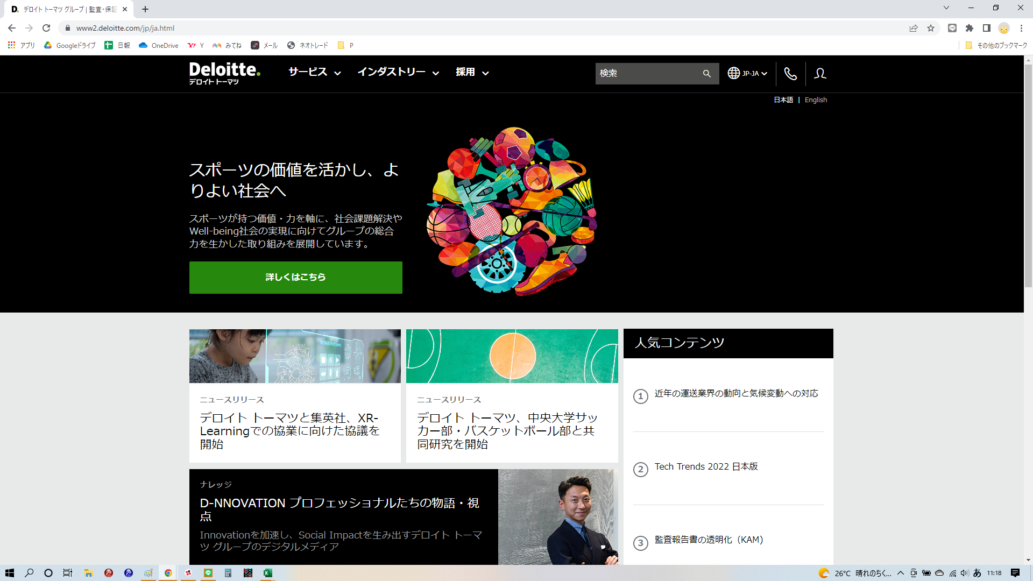
Task: Click the 検索 search input field
Action: click(x=646, y=74)
